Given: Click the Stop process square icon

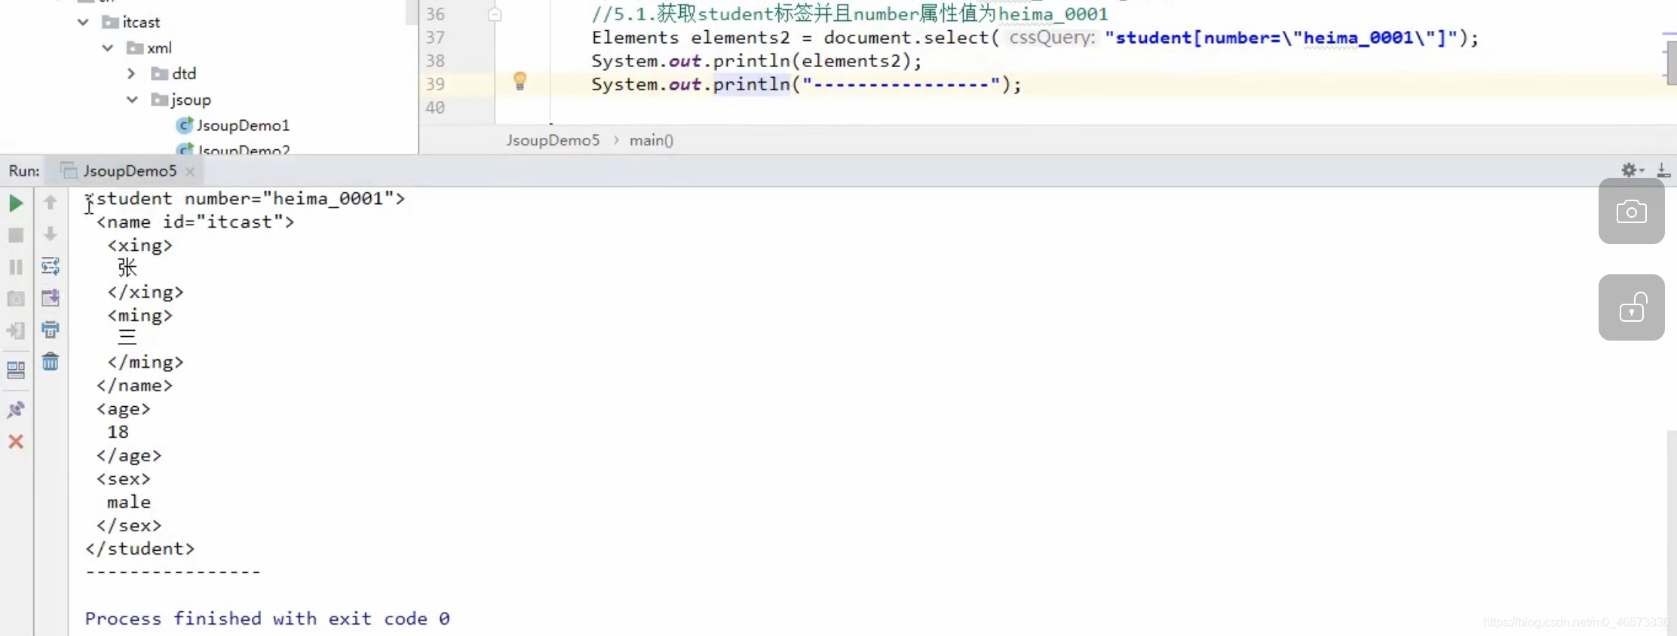Looking at the screenshot, I should pos(16,235).
